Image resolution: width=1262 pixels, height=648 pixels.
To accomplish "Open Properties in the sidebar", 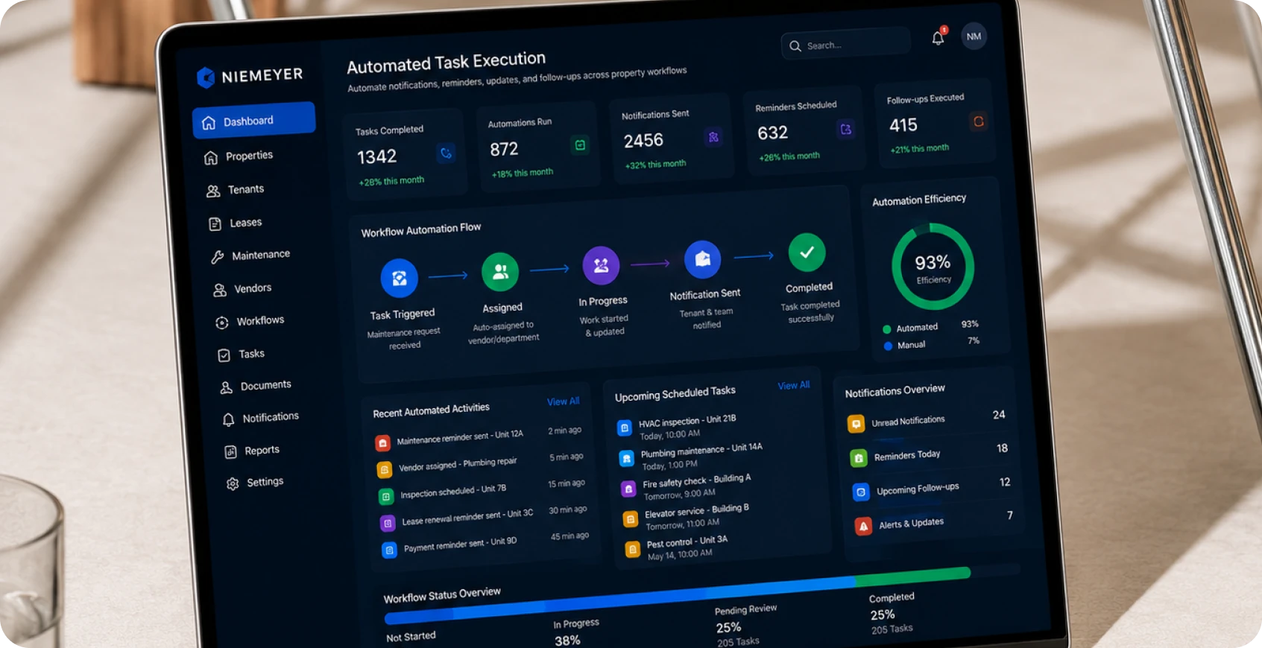I will (239, 156).
